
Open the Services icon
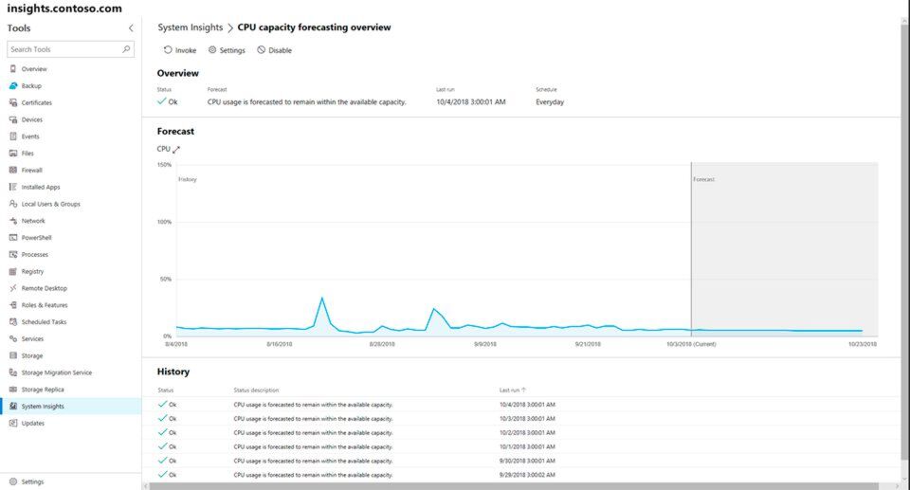12,338
